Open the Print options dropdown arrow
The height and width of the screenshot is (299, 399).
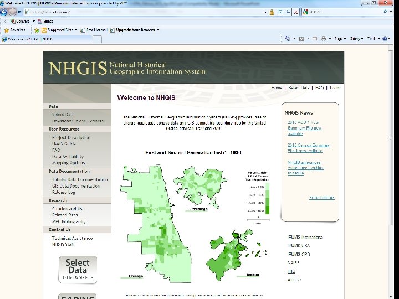tap(330, 39)
